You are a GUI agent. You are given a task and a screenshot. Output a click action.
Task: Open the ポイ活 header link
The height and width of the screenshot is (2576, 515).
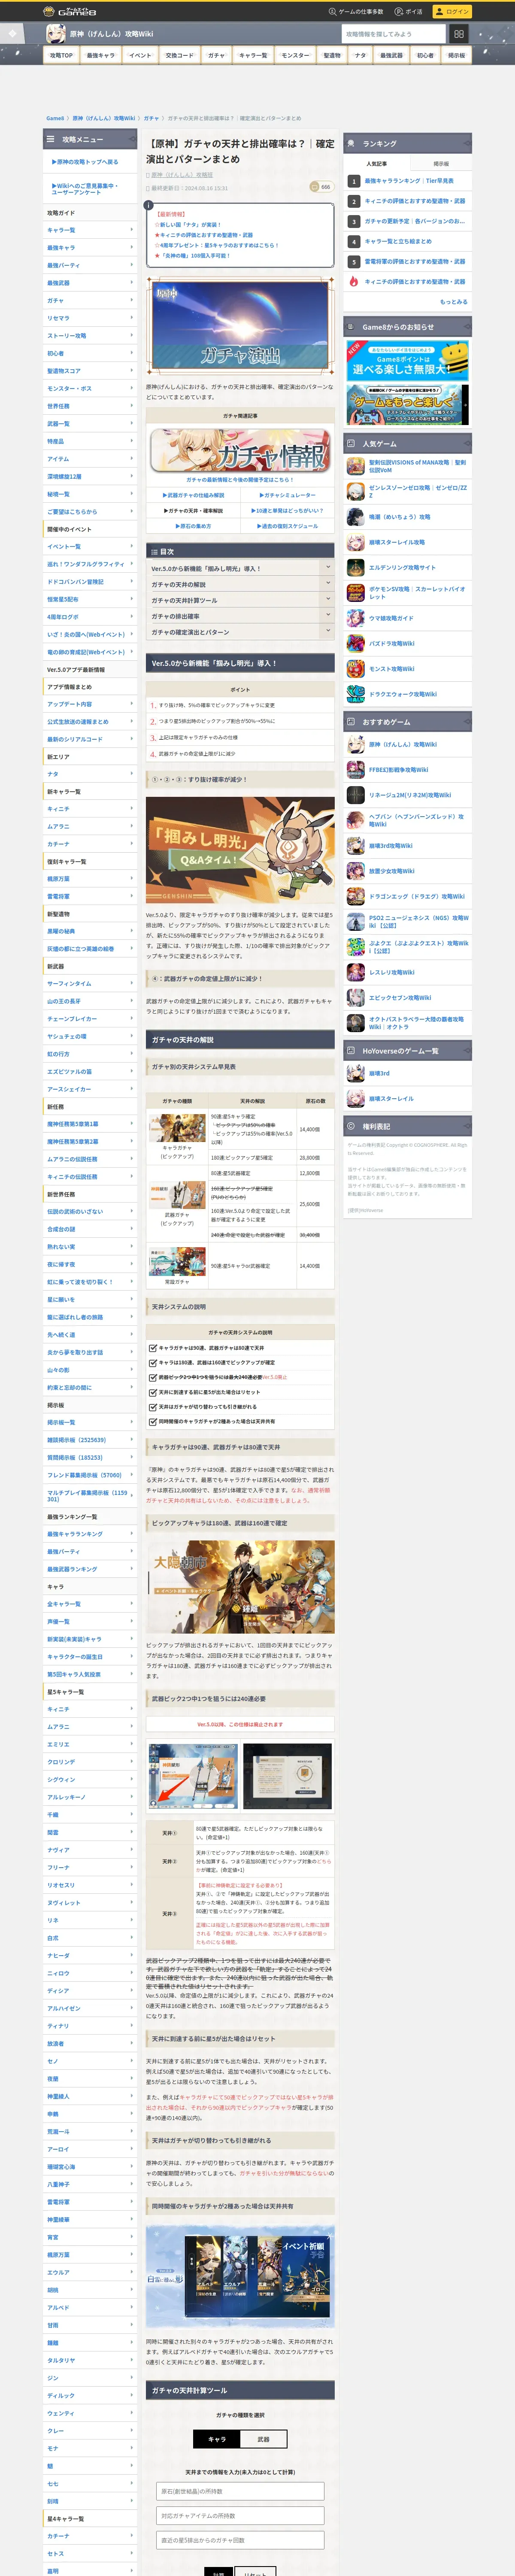pyautogui.click(x=409, y=11)
